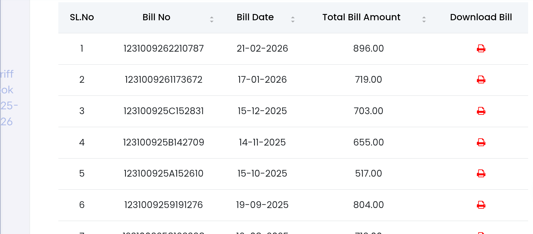Print the bill numbered 123100925C152831
This screenshot has width=533, height=234.
(x=481, y=111)
